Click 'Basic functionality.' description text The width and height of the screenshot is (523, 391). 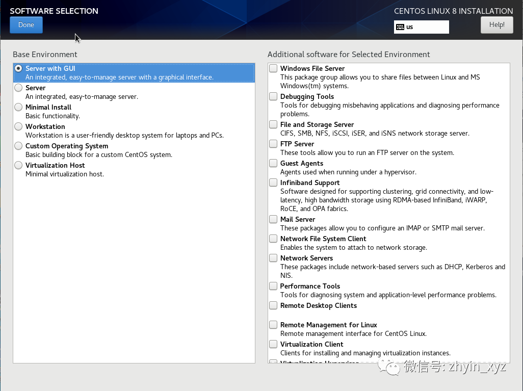coord(53,116)
